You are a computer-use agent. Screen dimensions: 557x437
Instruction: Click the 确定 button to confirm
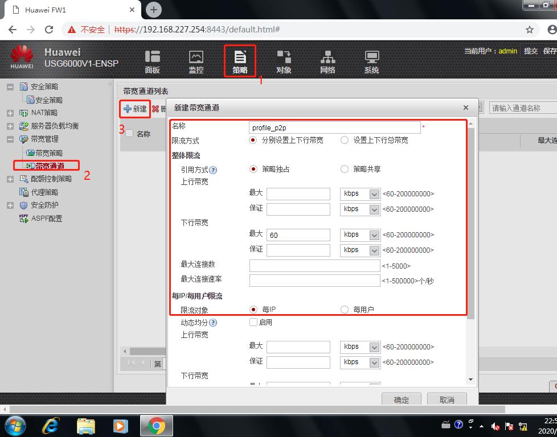click(402, 399)
